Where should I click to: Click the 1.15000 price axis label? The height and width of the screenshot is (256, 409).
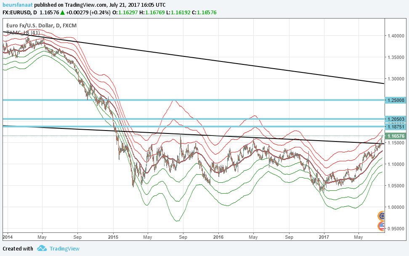click(x=396, y=143)
